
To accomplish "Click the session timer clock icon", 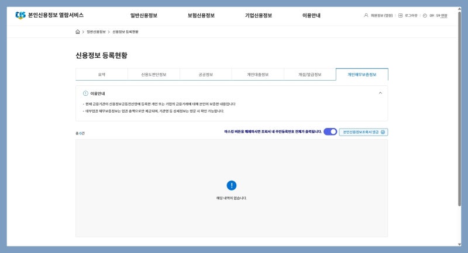I will (x=425, y=16).
